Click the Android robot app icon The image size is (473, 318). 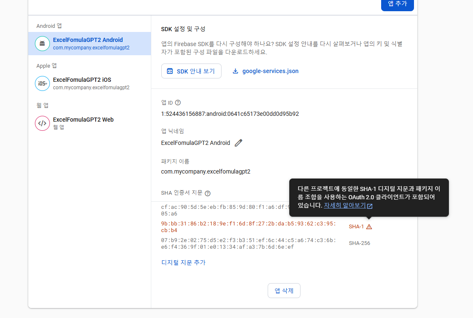click(x=42, y=44)
